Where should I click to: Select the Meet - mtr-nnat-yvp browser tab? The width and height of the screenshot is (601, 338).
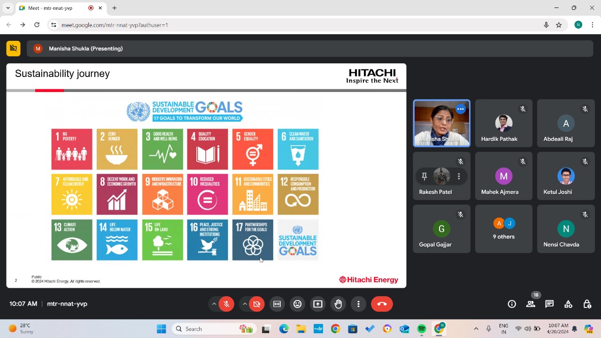coord(56,8)
